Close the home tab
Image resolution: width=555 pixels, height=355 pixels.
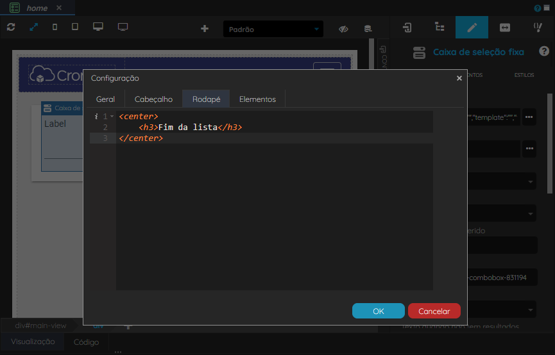click(59, 8)
